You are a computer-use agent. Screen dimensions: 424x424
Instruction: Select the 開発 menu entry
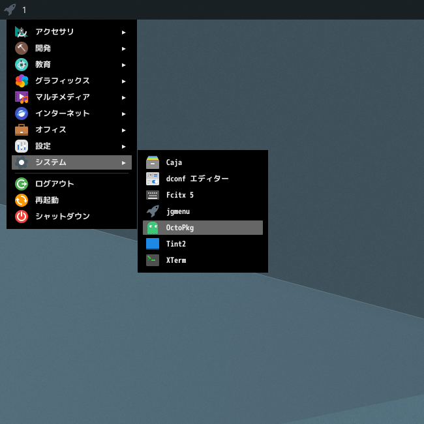(43, 48)
